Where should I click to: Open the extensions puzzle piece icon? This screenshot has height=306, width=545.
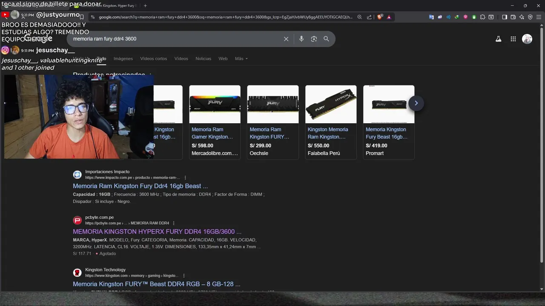click(x=482, y=17)
